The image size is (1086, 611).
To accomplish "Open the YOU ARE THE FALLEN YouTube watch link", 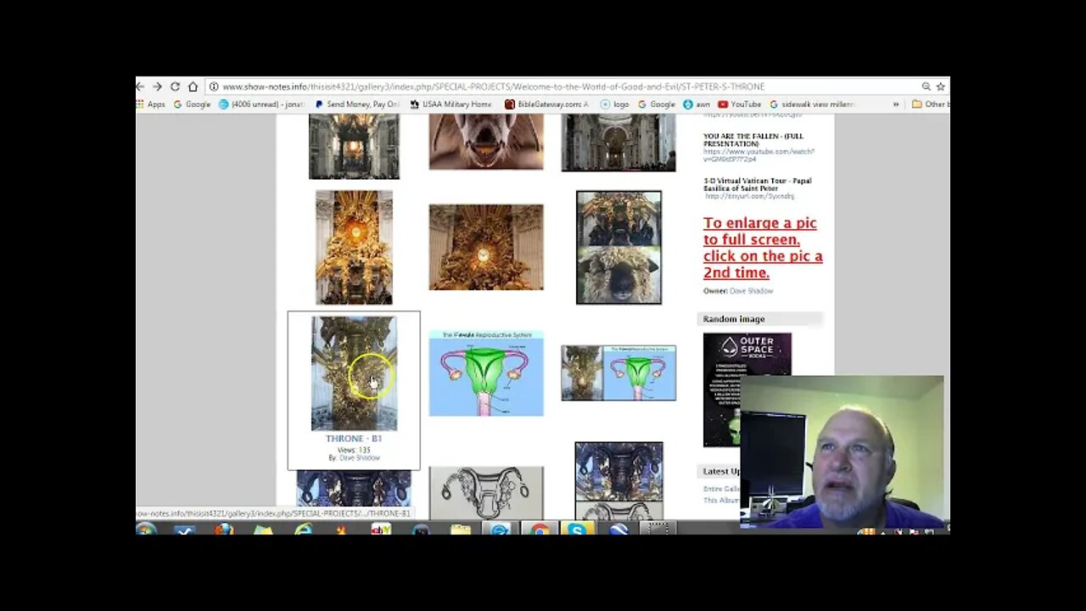I will (x=759, y=155).
